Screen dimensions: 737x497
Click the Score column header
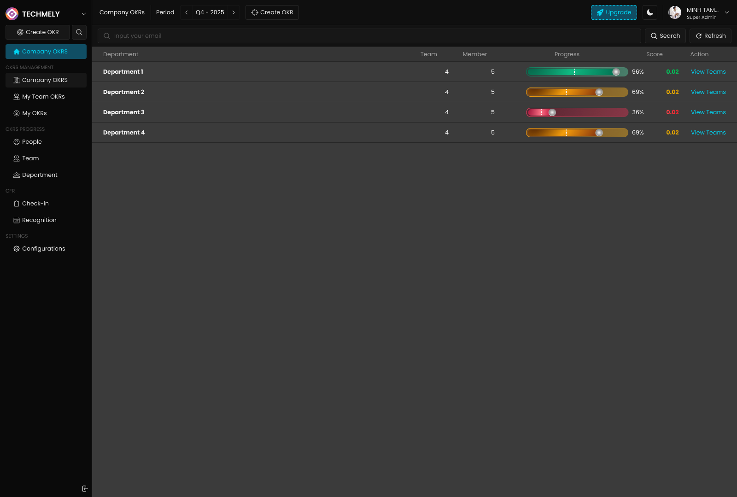pos(654,54)
